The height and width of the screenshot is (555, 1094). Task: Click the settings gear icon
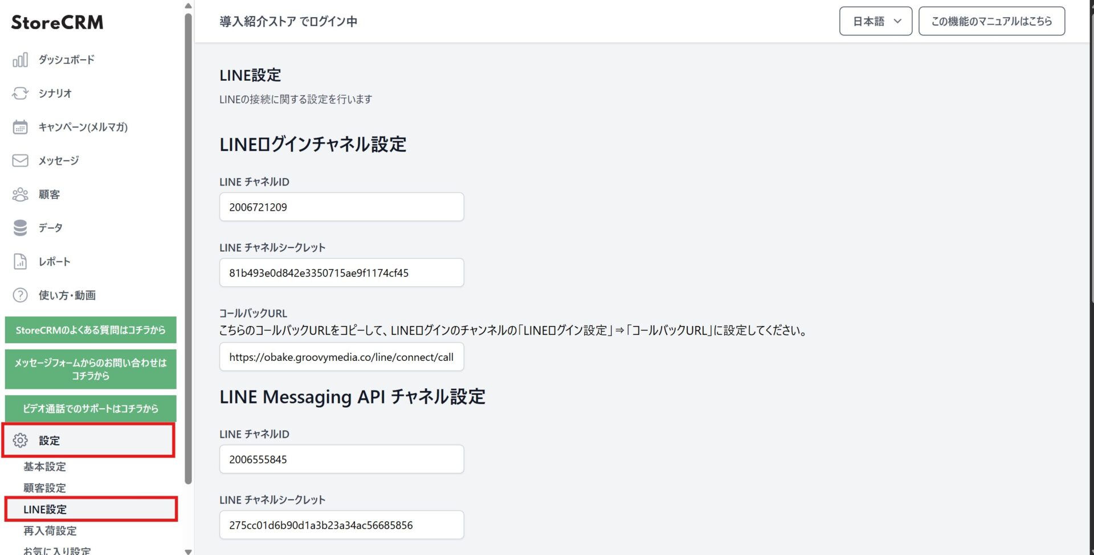click(20, 441)
